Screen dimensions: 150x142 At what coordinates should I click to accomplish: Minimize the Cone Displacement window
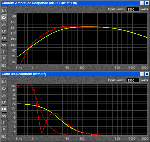click(x=142, y=74)
